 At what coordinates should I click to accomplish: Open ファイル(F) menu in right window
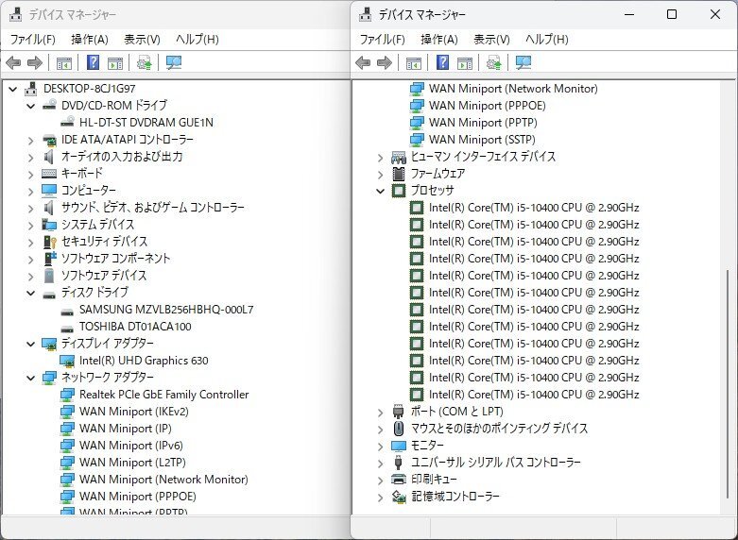[x=382, y=40]
